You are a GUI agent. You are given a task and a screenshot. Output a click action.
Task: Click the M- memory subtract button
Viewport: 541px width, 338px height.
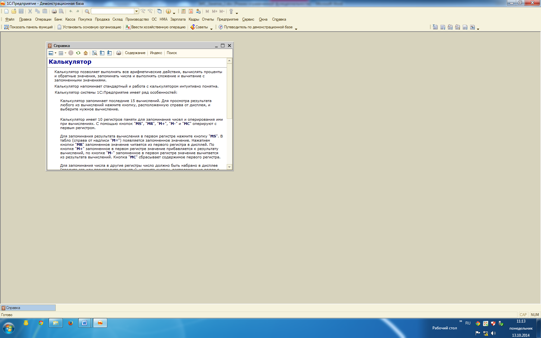(222, 11)
